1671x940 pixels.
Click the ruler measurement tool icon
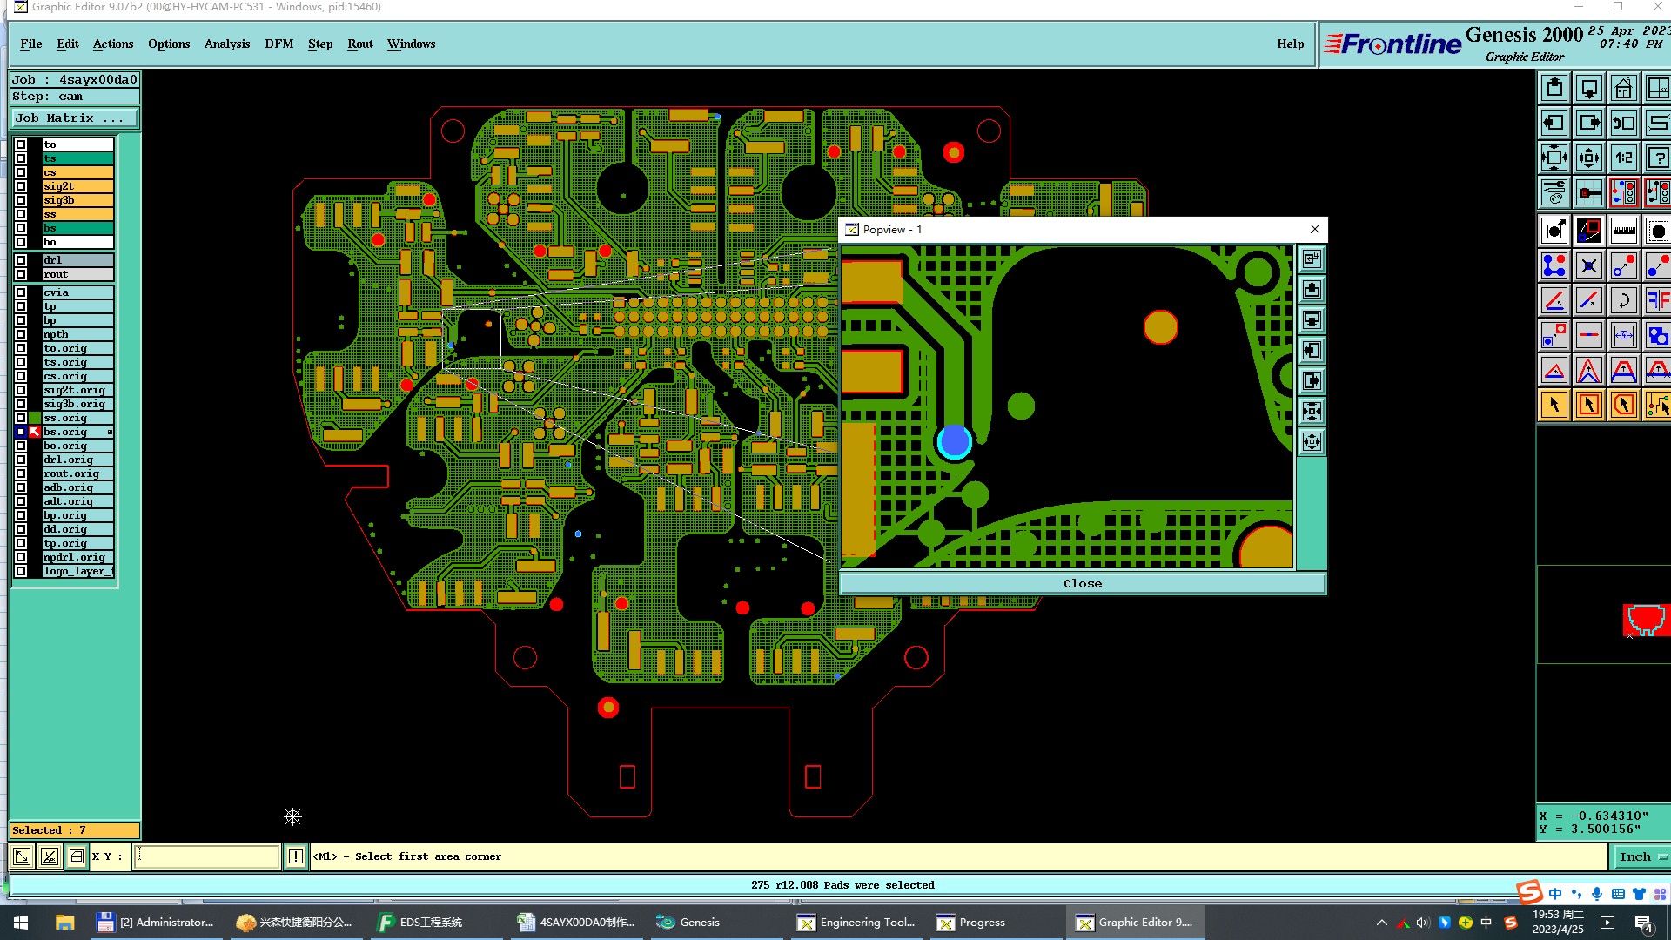click(x=1624, y=231)
